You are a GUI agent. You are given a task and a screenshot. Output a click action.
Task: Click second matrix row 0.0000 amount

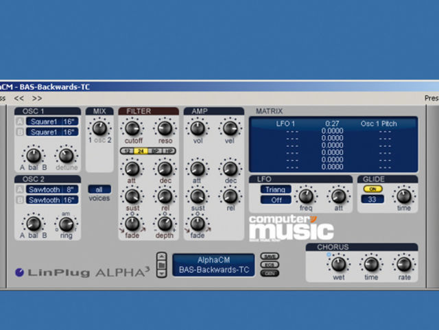click(x=332, y=131)
